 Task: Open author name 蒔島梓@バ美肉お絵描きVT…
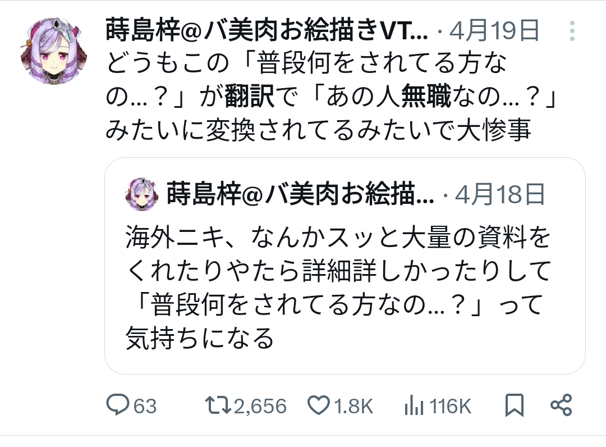(x=267, y=31)
